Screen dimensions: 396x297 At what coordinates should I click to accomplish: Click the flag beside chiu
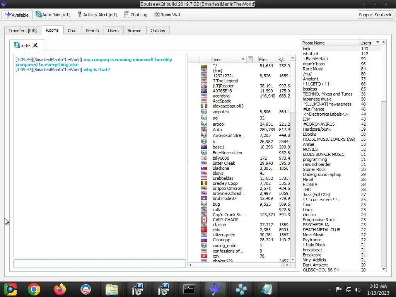click(x=204, y=230)
